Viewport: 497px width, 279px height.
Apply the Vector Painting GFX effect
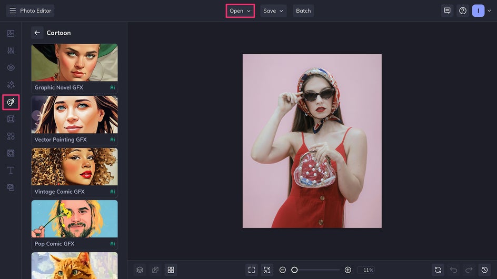(74, 121)
